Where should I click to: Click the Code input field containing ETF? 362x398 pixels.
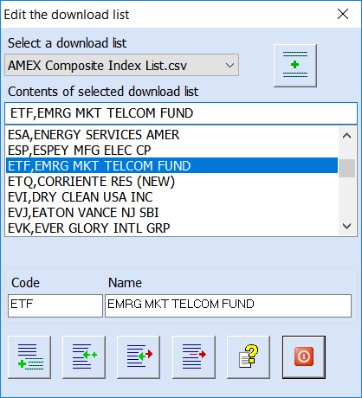point(55,305)
